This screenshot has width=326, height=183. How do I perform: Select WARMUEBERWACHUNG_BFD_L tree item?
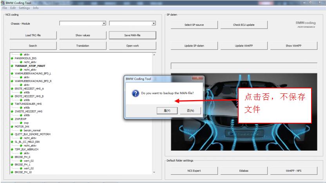(33, 74)
